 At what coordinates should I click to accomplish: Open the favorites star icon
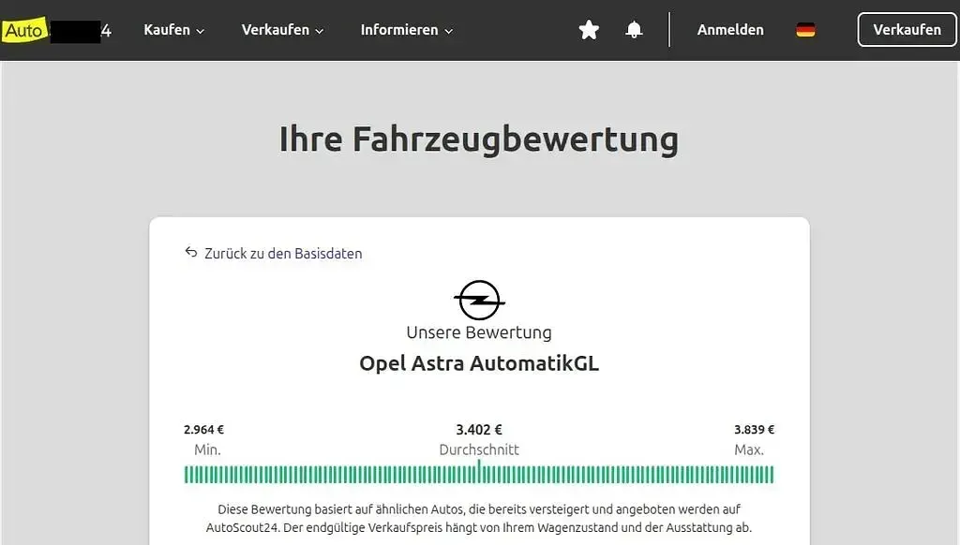pos(589,30)
